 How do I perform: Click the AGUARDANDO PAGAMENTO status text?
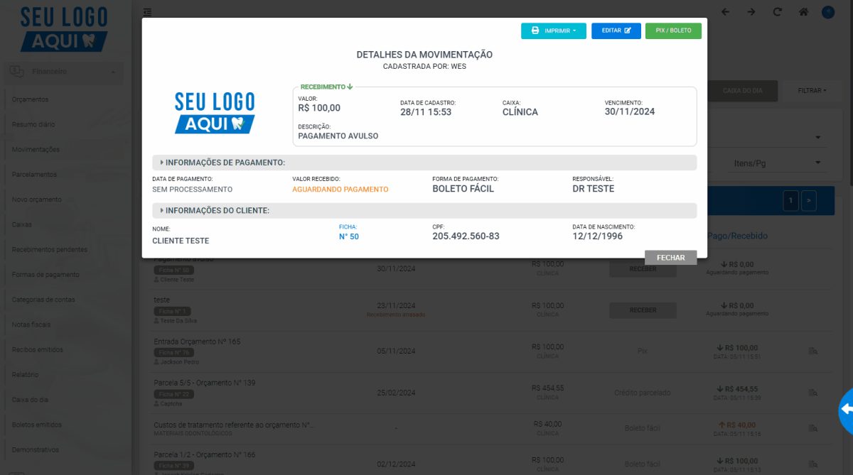340,190
